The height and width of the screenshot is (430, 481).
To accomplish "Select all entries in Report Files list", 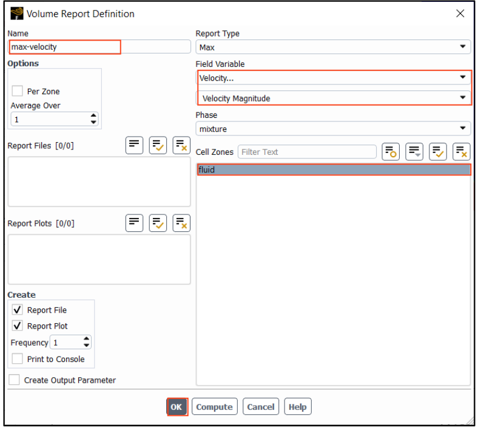I will (x=158, y=146).
